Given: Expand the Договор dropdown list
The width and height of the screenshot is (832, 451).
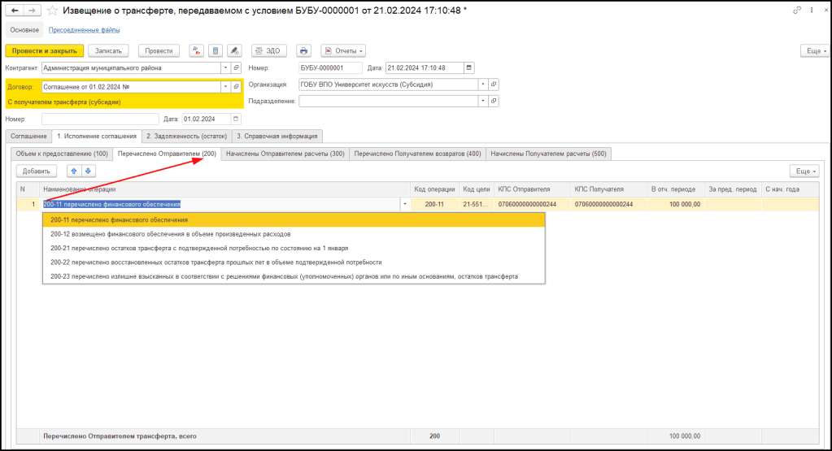Looking at the screenshot, I should (224, 86).
